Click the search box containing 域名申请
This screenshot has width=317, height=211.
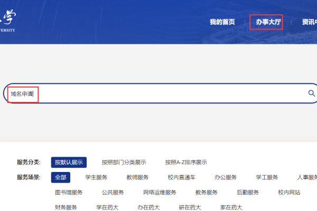[160, 93]
